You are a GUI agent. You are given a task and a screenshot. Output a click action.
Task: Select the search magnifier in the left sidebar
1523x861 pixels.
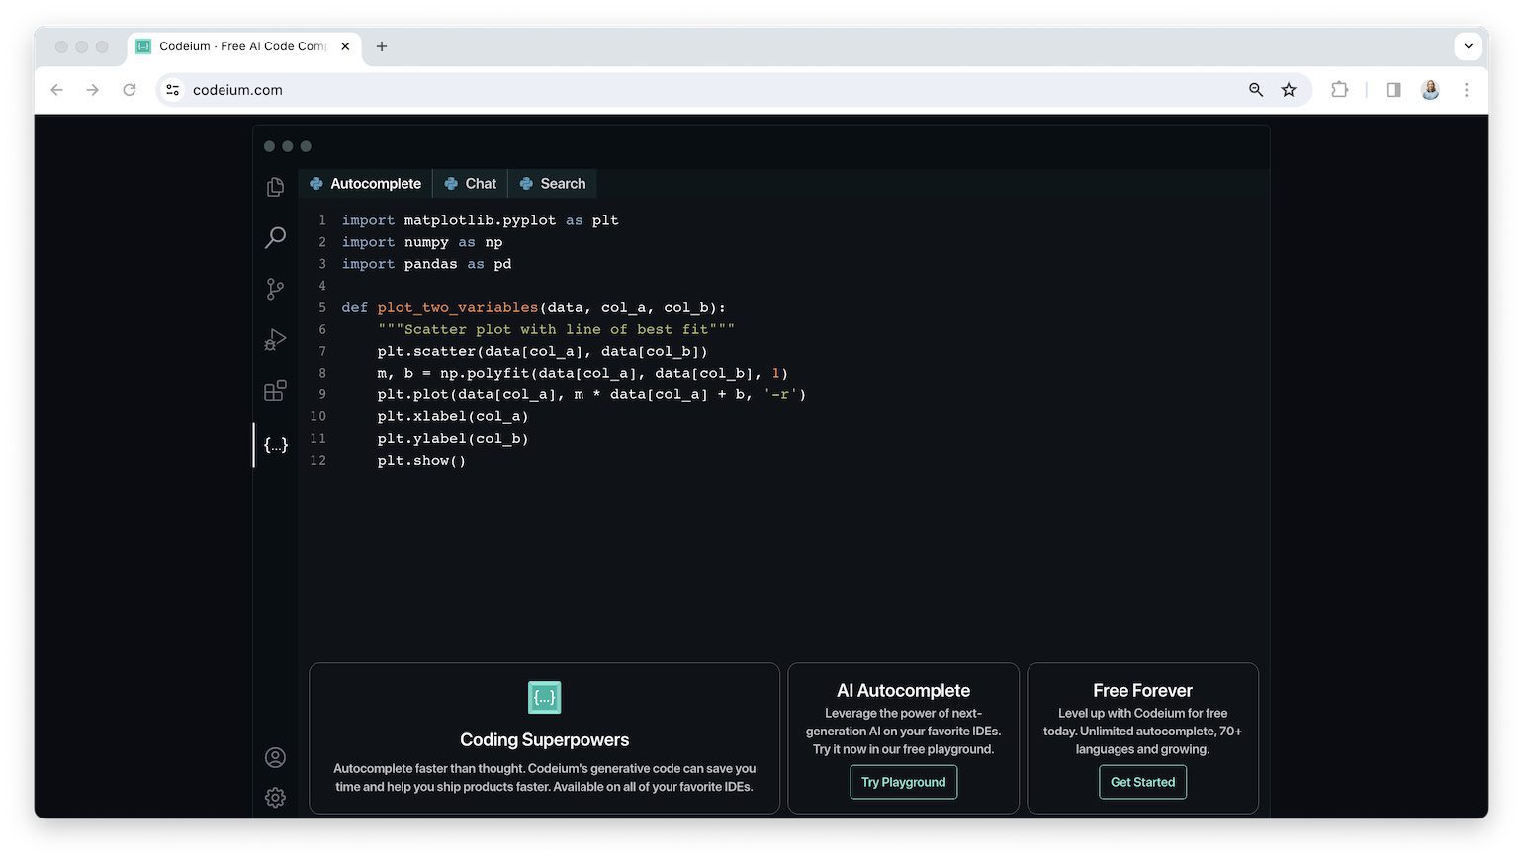point(275,237)
